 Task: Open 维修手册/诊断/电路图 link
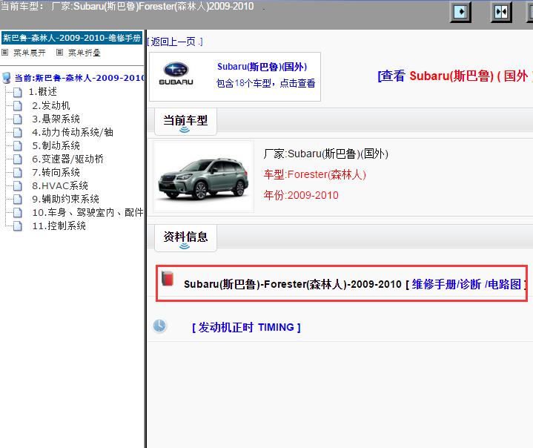(466, 284)
